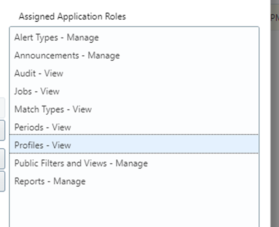The image size is (279, 227).
Task: Select the Reports - Manage role
Action: (134, 181)
